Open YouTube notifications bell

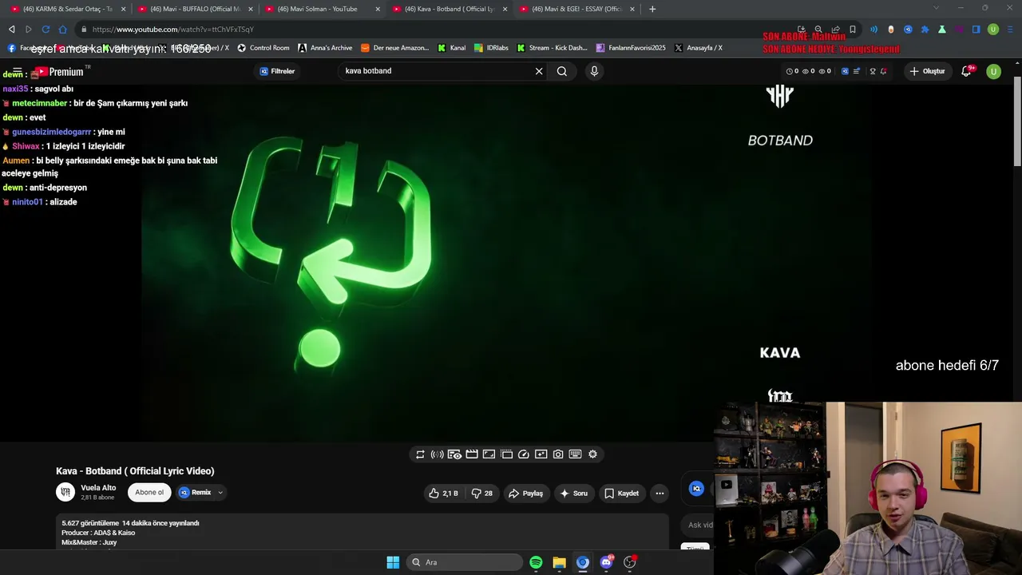[966, 71]
